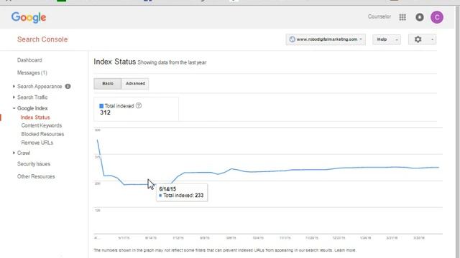Click the Search Appearance label
This screenshot has height=258, width=460.
tap(40, 86)
